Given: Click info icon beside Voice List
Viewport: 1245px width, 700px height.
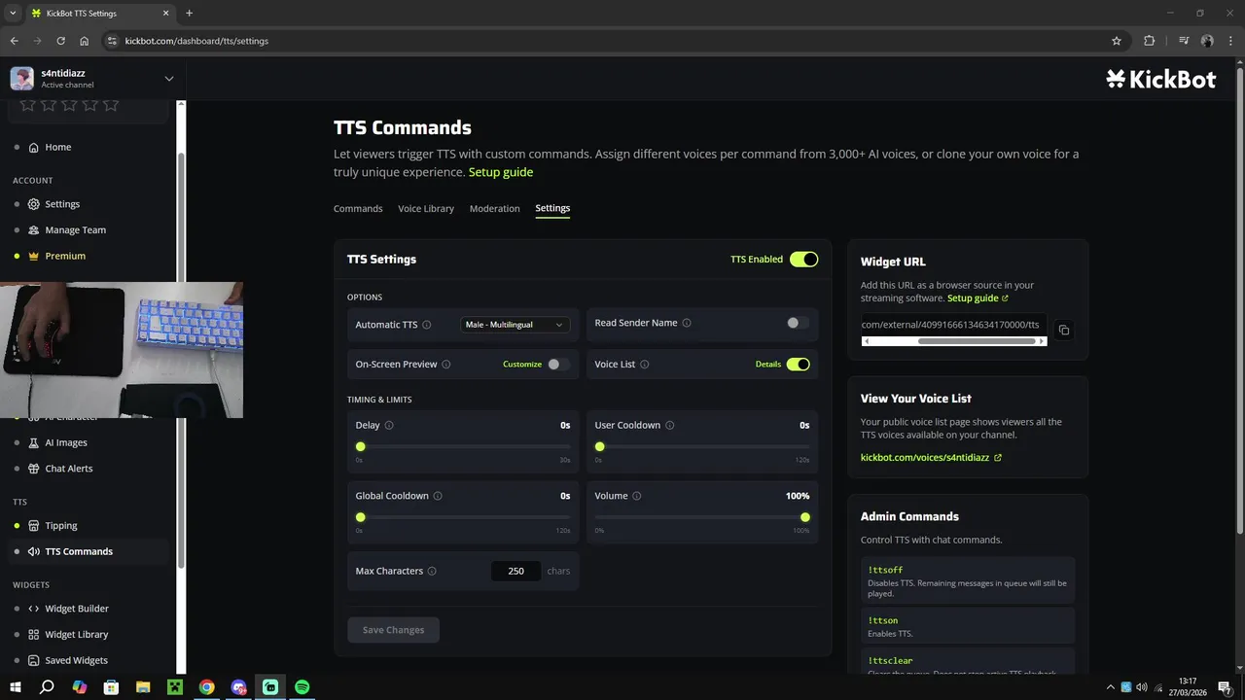Looking at the screenshot, I should pos(645,365).
